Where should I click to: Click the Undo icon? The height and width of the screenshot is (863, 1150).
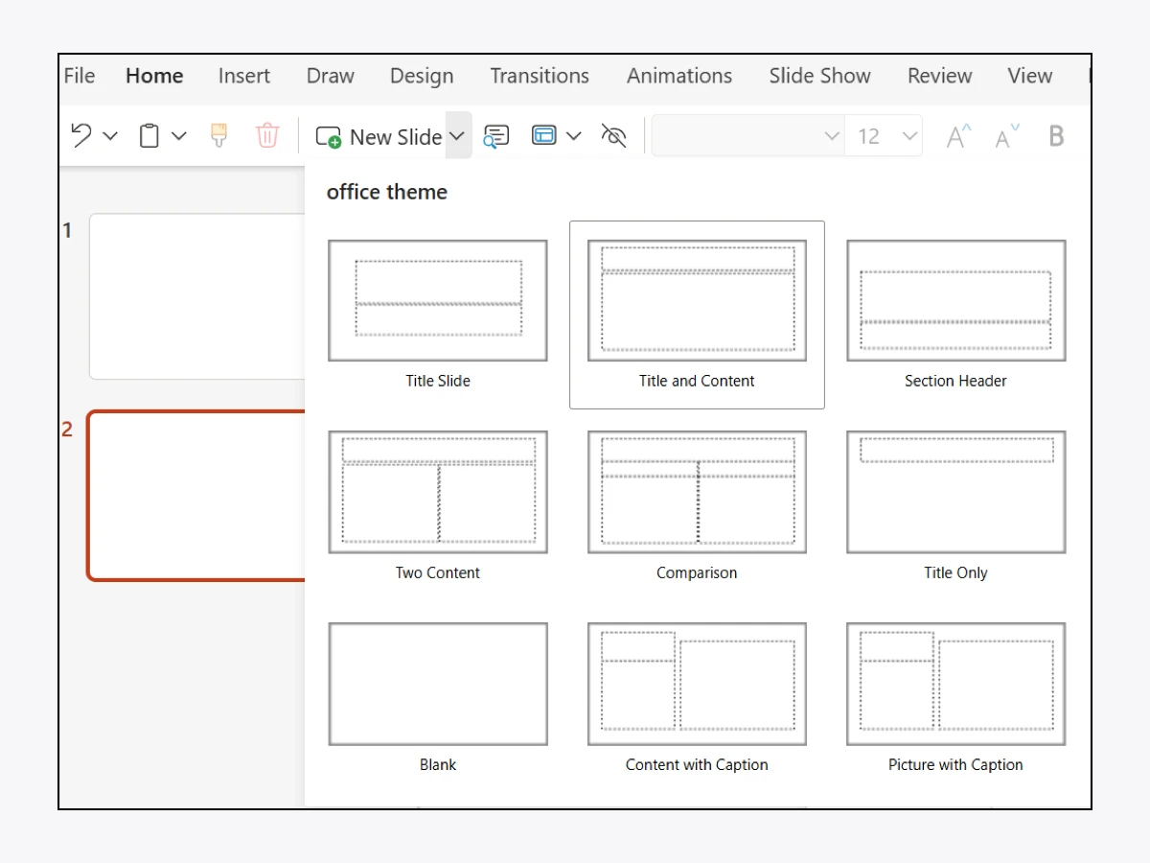(81, 136)
